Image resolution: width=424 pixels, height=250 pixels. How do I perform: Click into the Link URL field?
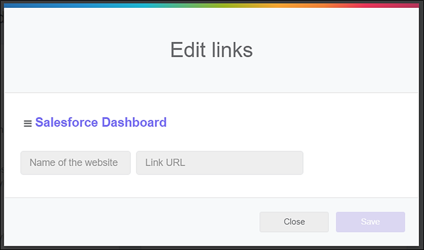click(x=220, y=163)
